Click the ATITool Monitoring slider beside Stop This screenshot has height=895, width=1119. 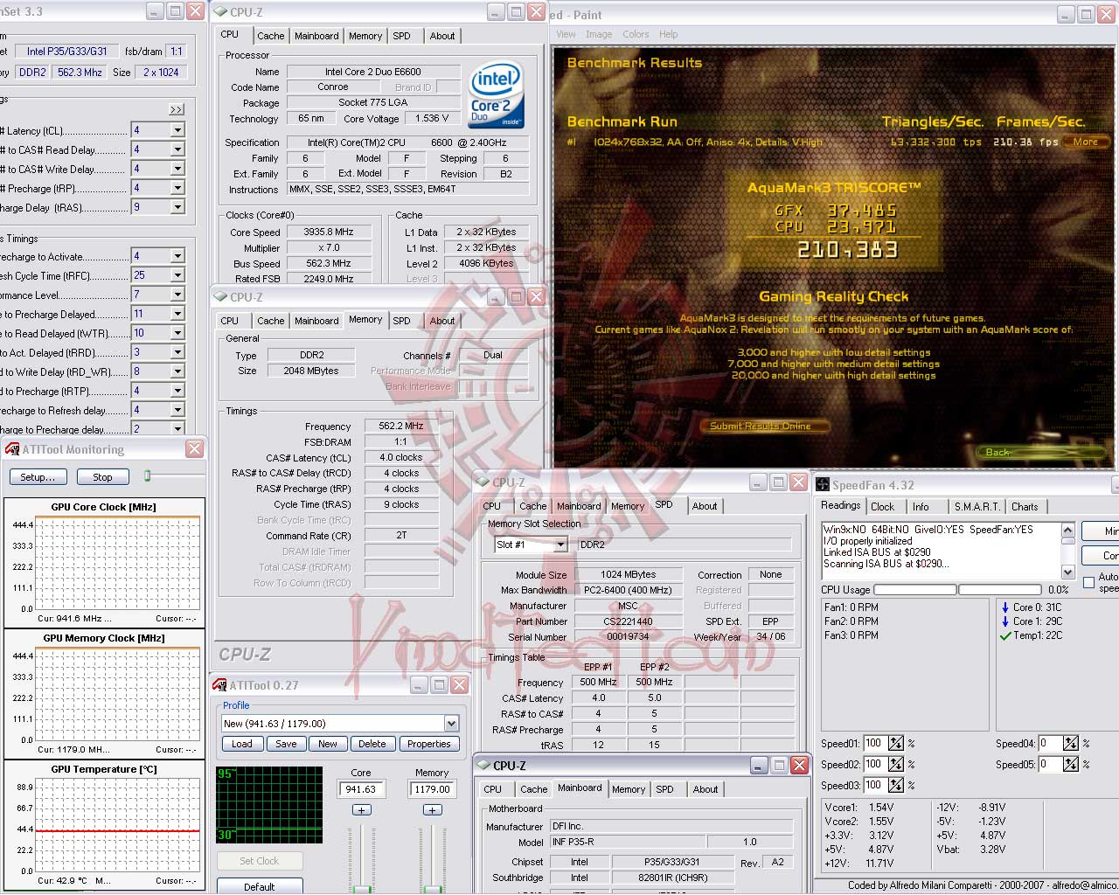pyautogui.click(x=148, y=475)
